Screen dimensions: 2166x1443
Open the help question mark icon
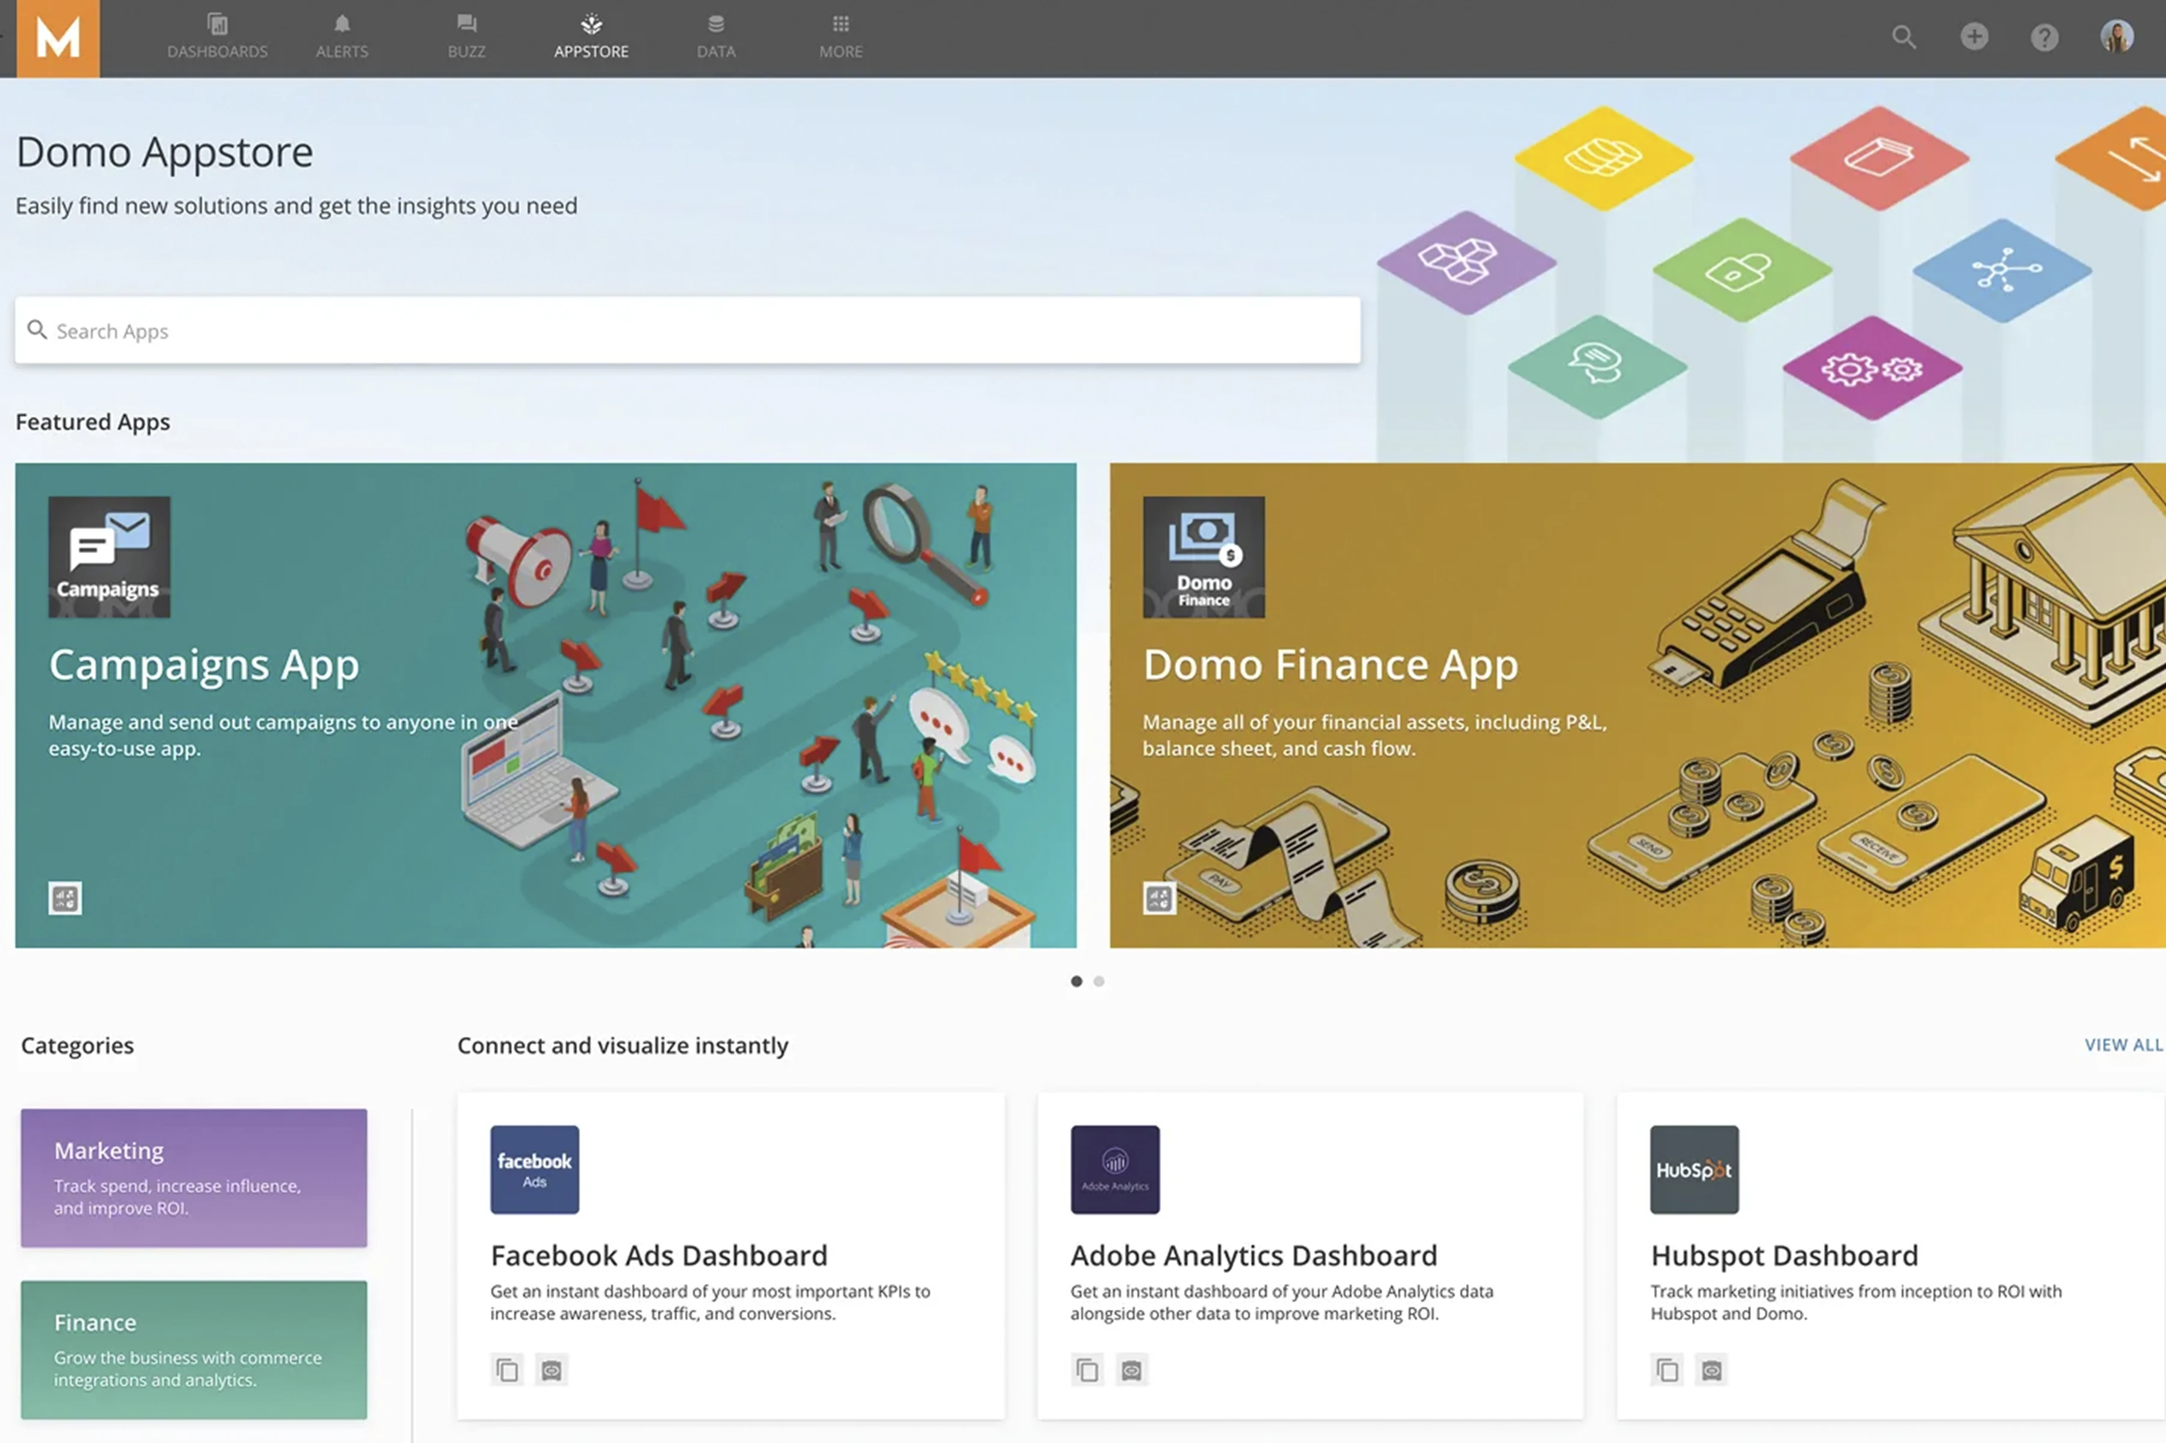click(x=2044, y=37)
